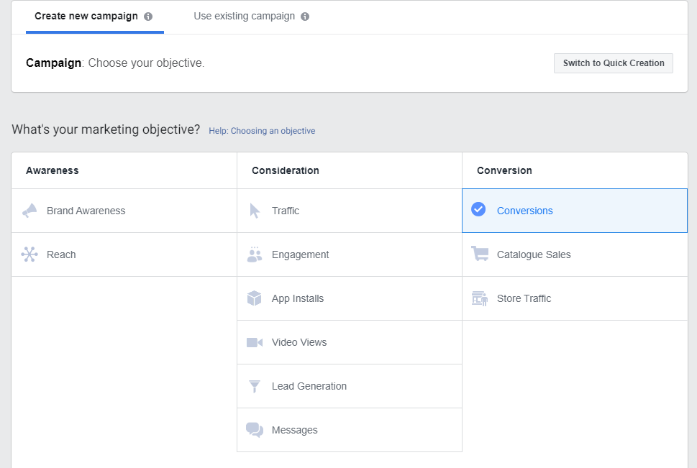
Task: Select the Create new campaign tab
Action: (x=86, y=16)
